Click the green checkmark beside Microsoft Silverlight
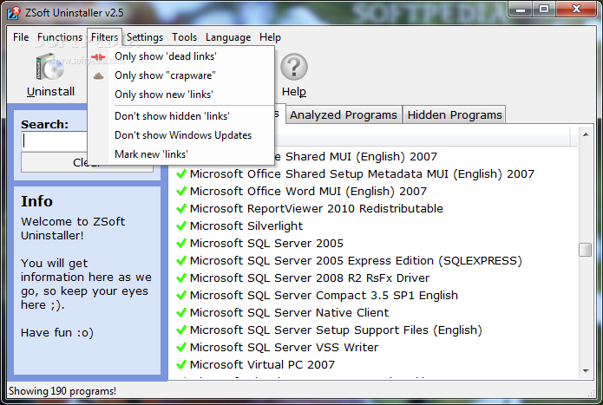The image size is (603, 405). click(x=181, y=226)
